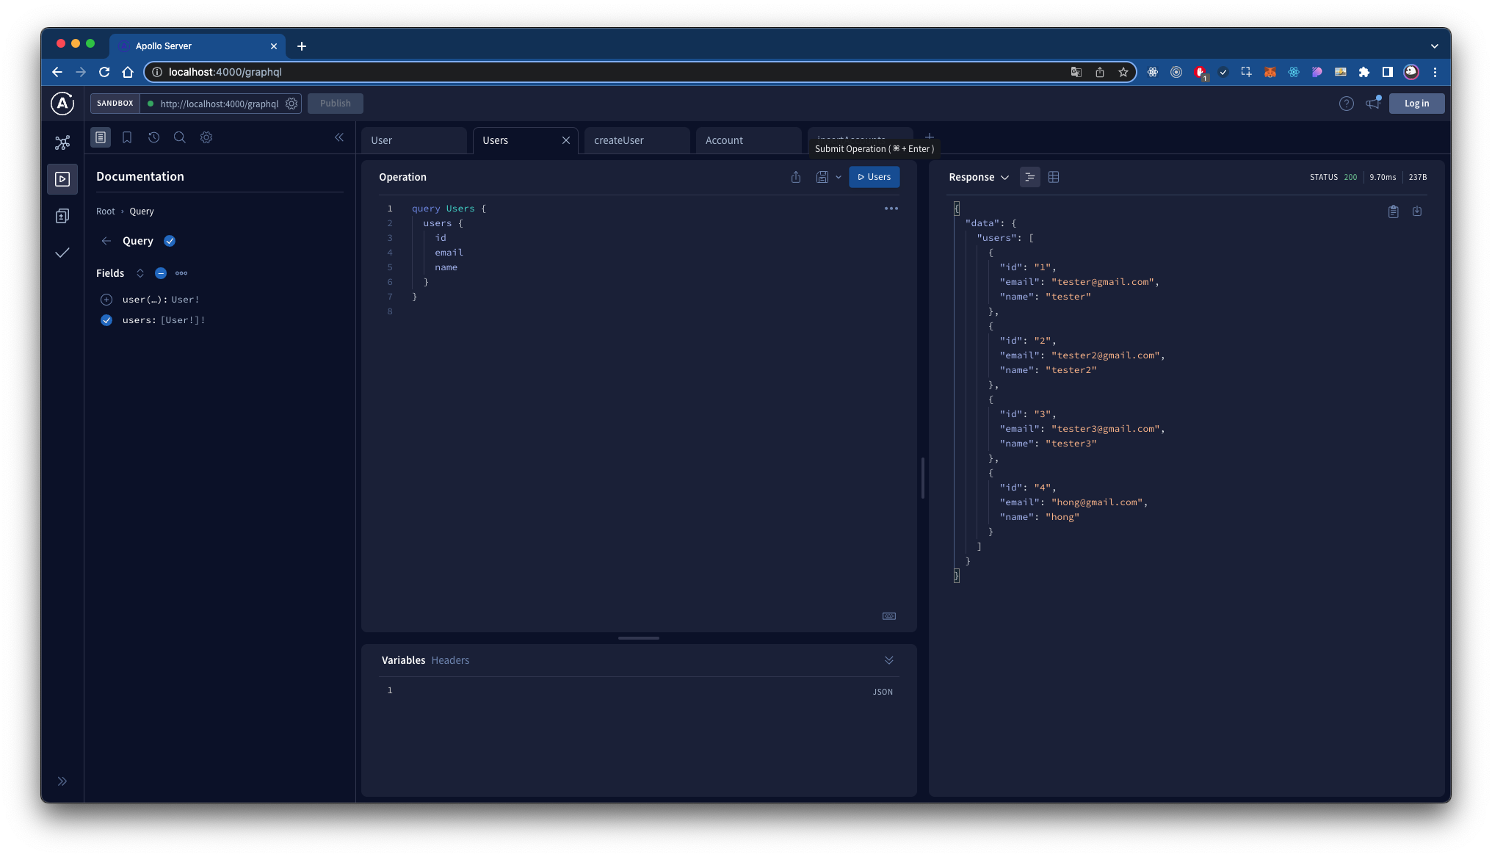Click the Log in button
Image resolution: width=1492 pixels, height=857 pixels.
point(1416,104)
